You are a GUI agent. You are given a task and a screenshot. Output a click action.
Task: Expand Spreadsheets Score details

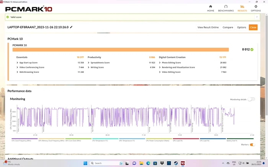point(88,63)
